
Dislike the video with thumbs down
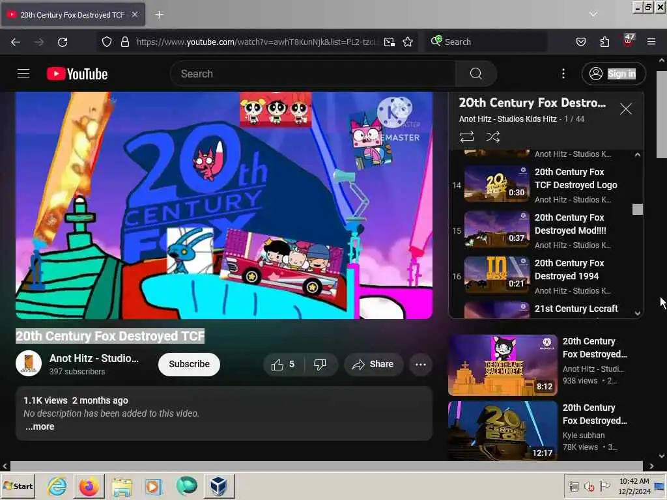(320, 365)
